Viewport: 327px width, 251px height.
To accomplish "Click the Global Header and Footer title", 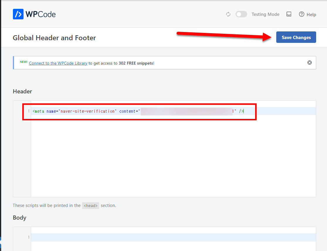I will (x=54, y=38).
